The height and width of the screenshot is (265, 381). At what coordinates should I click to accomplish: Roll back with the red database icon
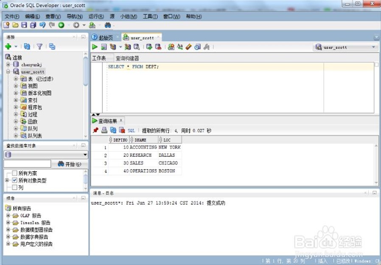(158, 47)
